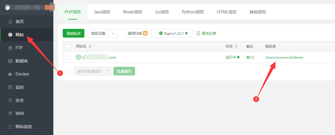Viewport: 335px width, 135px height.
Task: Open the site root path /www/wwwroot/demo
Action: click(284, 57)
